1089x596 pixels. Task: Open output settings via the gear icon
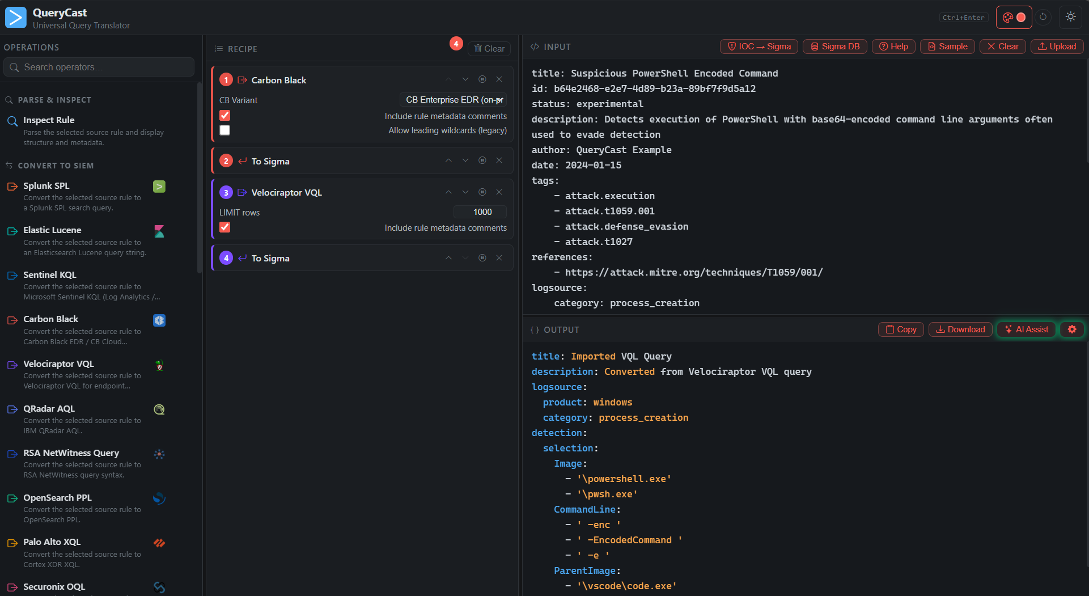[x=1072, y=329]
